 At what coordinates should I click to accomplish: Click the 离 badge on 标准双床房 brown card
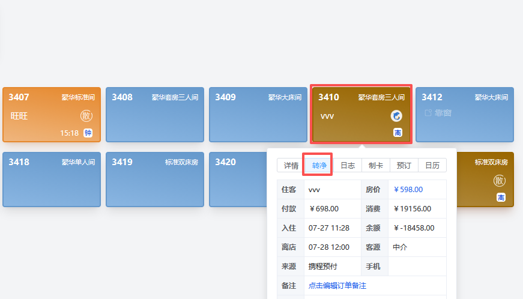point(501,198)
